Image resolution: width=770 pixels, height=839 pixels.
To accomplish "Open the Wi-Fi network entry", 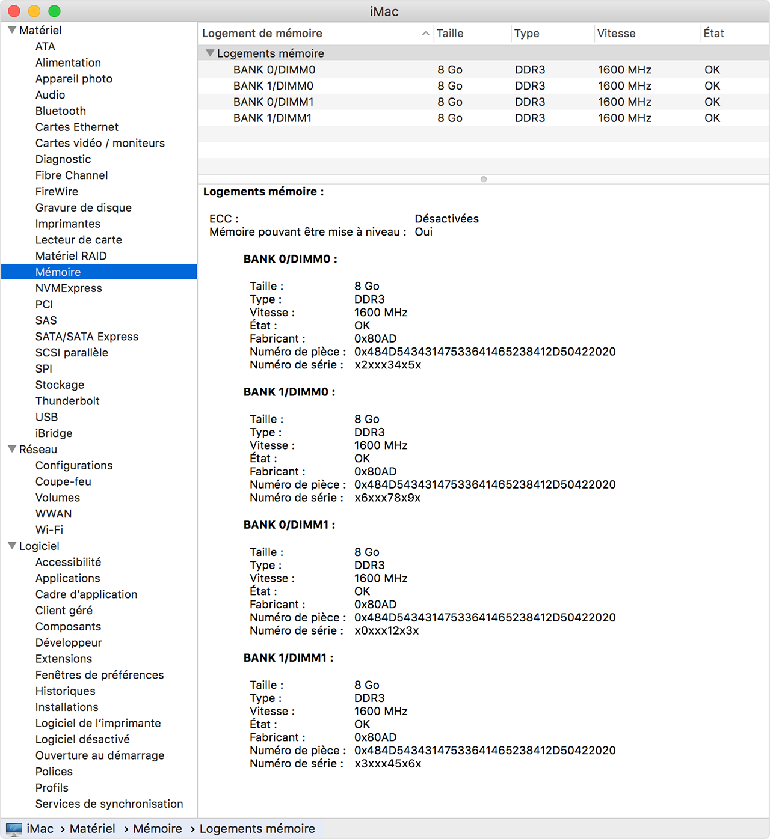I will pyautogui.click(x=49, y=530).
